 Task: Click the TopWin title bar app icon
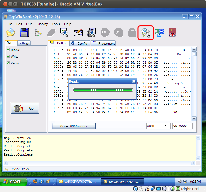6,17
